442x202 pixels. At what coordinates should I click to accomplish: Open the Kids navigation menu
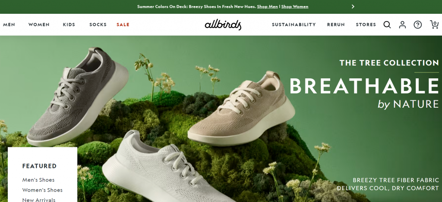point(69,25)
